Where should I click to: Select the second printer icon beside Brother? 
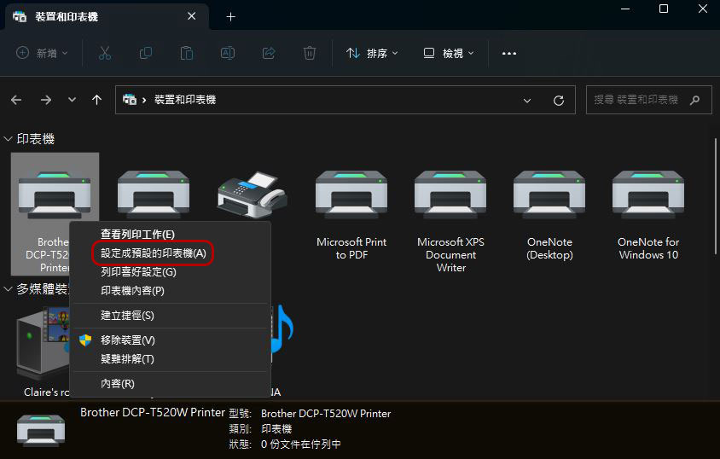[x=154, y=194]
